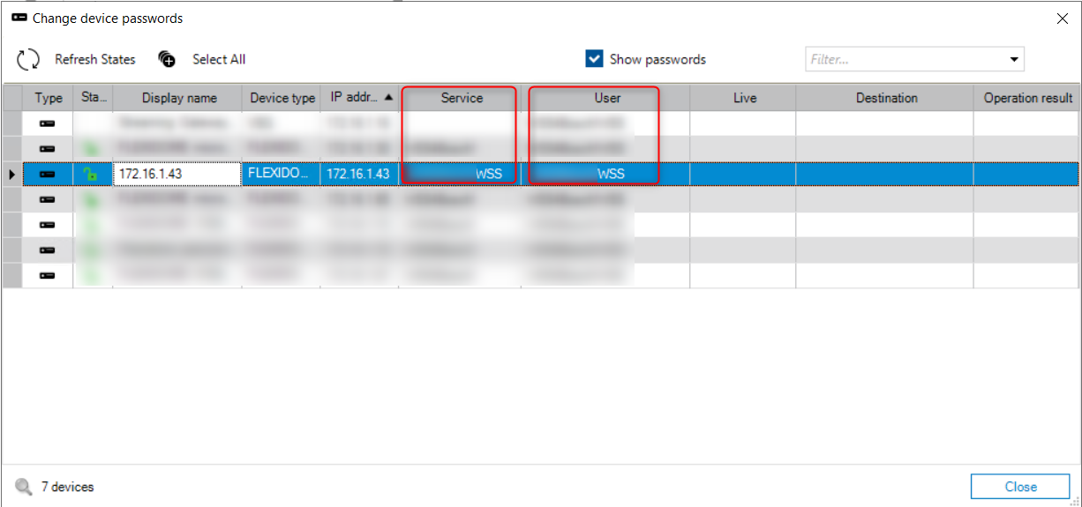This screenshot has width=1082, height=507.
Task: Click the Operation result column header
Action: (1027, 98)
